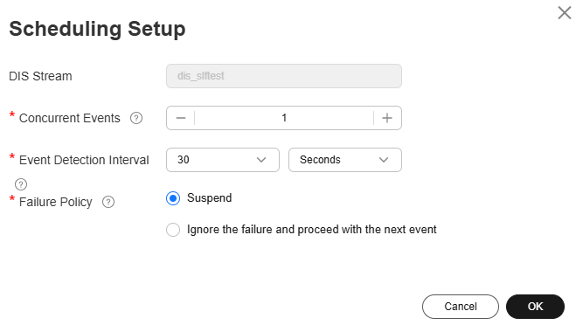The width and height of the screenshot is (576, 325).
Task: Click the Cancel button
Action: tap(461, 307)
